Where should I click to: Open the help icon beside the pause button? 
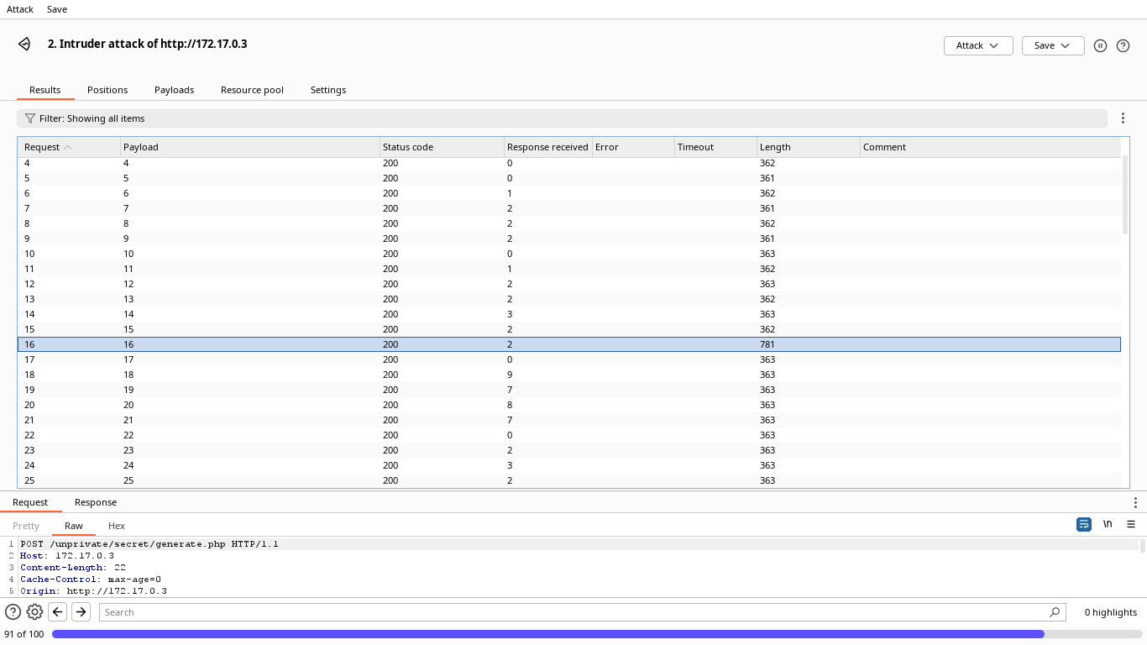click(x=1123, y=45)
